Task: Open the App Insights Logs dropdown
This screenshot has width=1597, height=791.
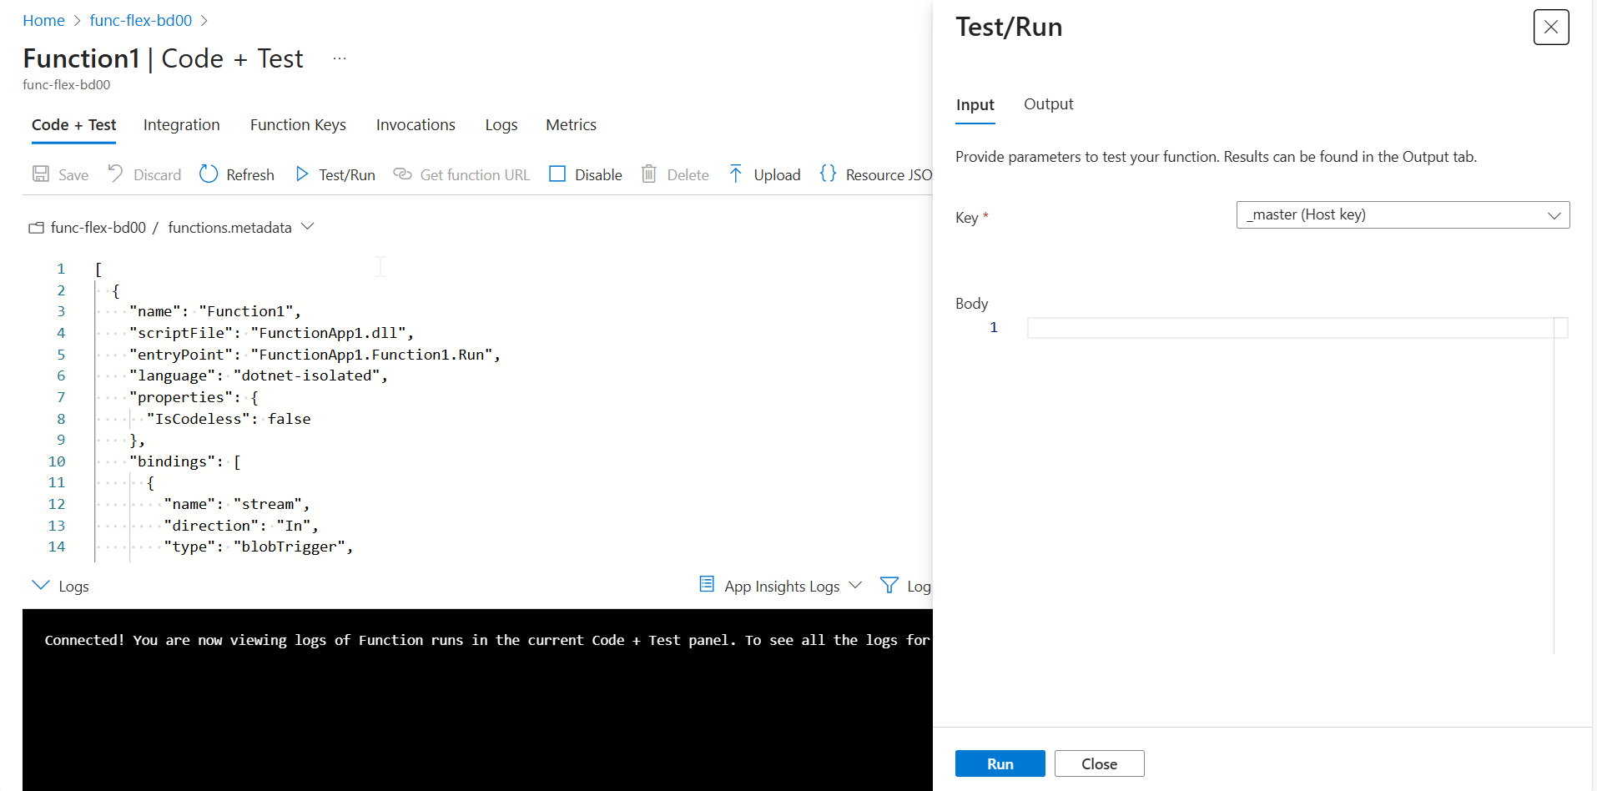Action: (855, 586)
